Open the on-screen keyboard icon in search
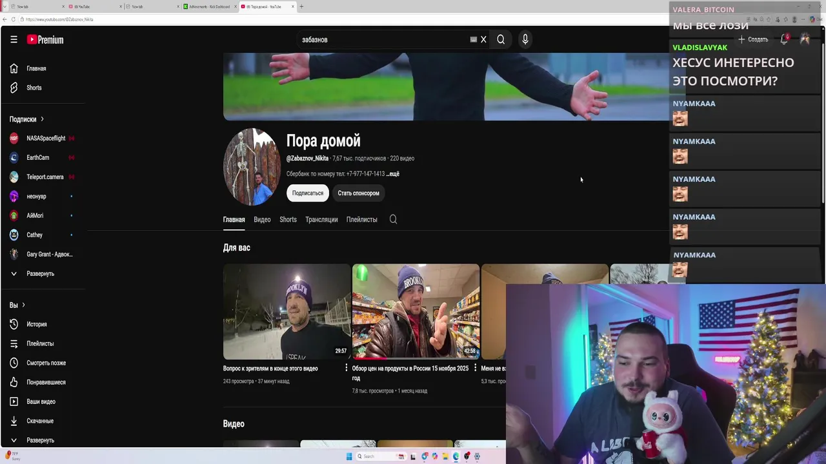The width and height of the screenshot is (826, 464). coord(474,39)
